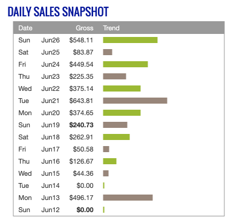Click the bold $240.73 gross amount
231x220 pixels.
tap(81, 125)
